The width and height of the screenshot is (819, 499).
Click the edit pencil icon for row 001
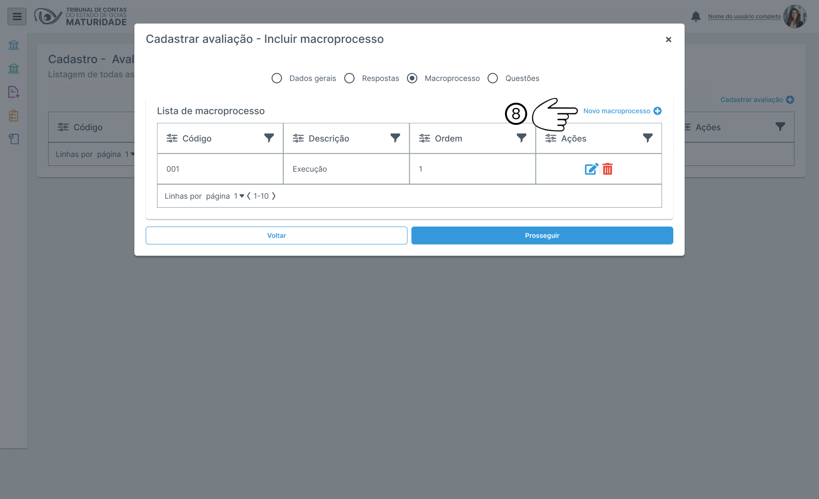coord(591,169)
